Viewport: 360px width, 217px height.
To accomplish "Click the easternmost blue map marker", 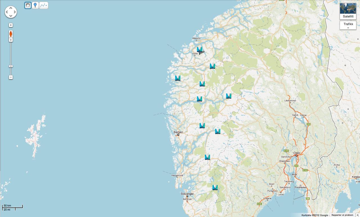I will [229, 96].
